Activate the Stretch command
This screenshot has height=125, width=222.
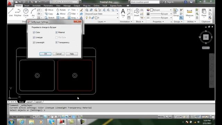pyautogui.click(x=50, y=18)
